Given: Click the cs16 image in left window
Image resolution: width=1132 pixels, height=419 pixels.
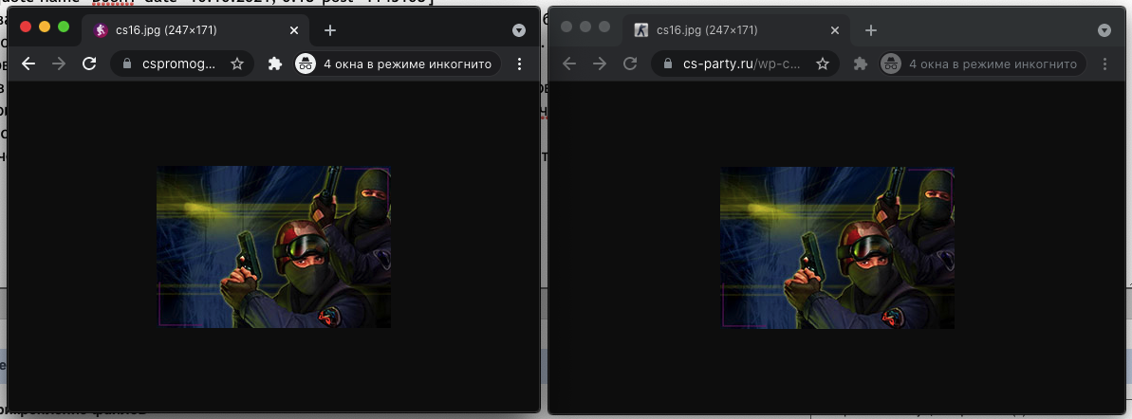Looking at the screenshot, I should click(x=273, y=247).
